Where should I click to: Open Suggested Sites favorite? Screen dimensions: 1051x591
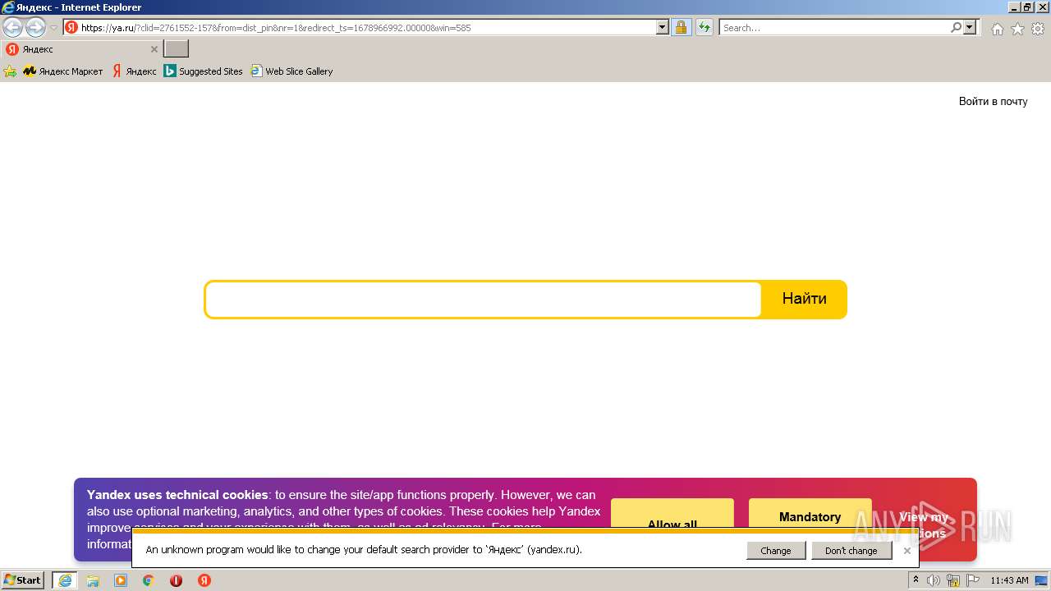204,71
